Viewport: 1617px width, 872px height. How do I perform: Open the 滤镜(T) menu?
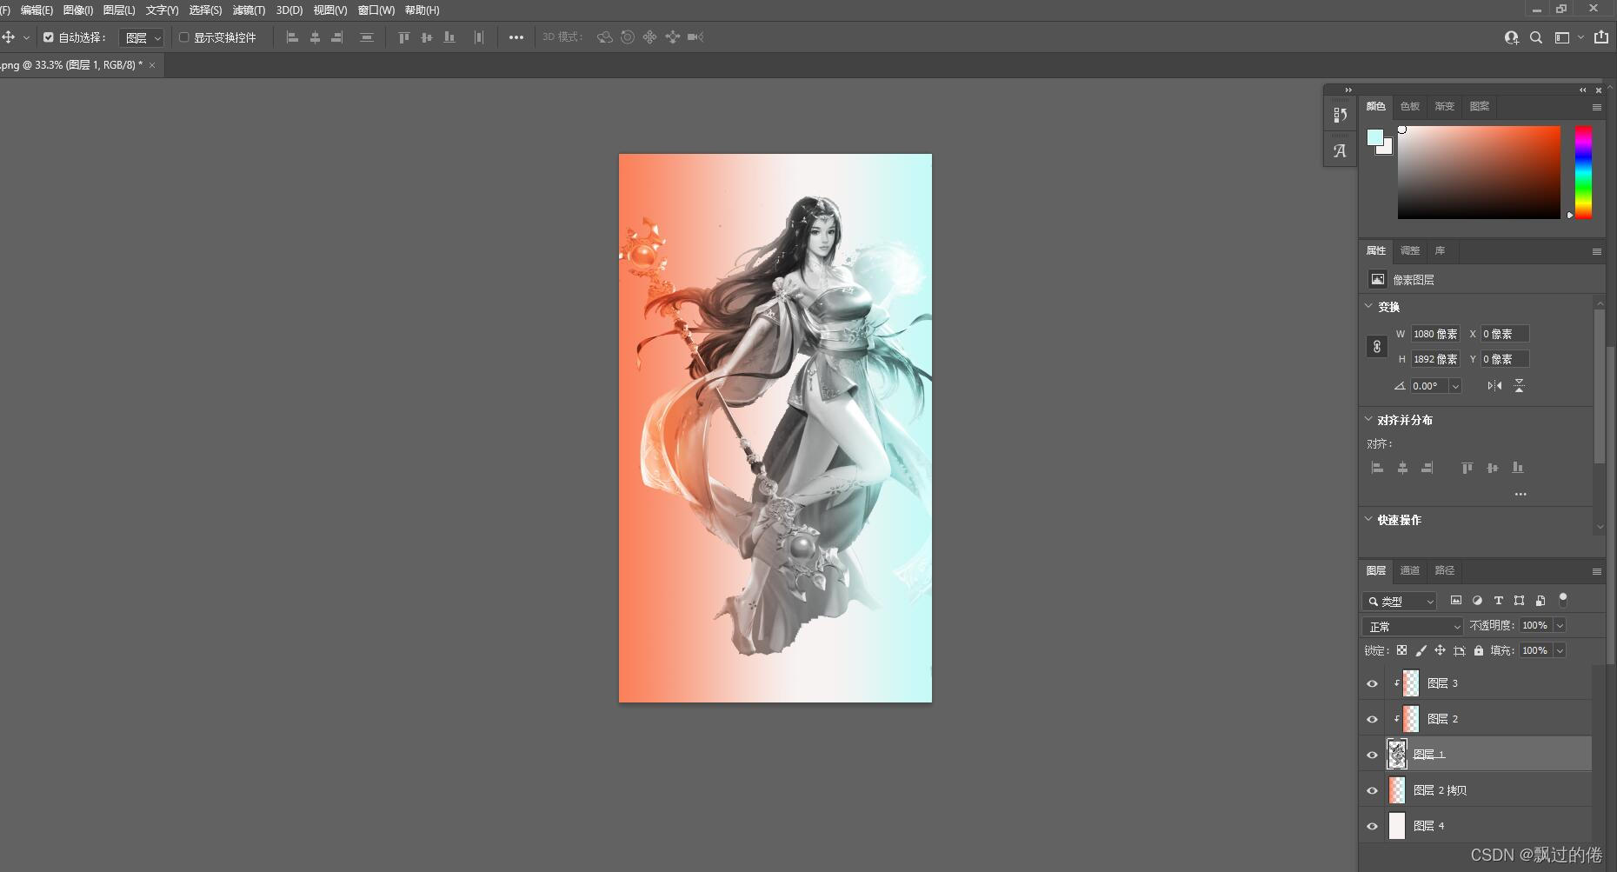[x=249, y=10]
